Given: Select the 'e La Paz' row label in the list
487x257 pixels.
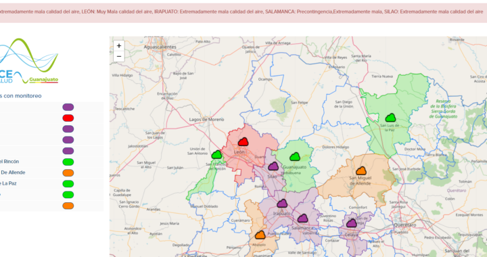Looking at the screenshot, I should click(x=8, y=183).
